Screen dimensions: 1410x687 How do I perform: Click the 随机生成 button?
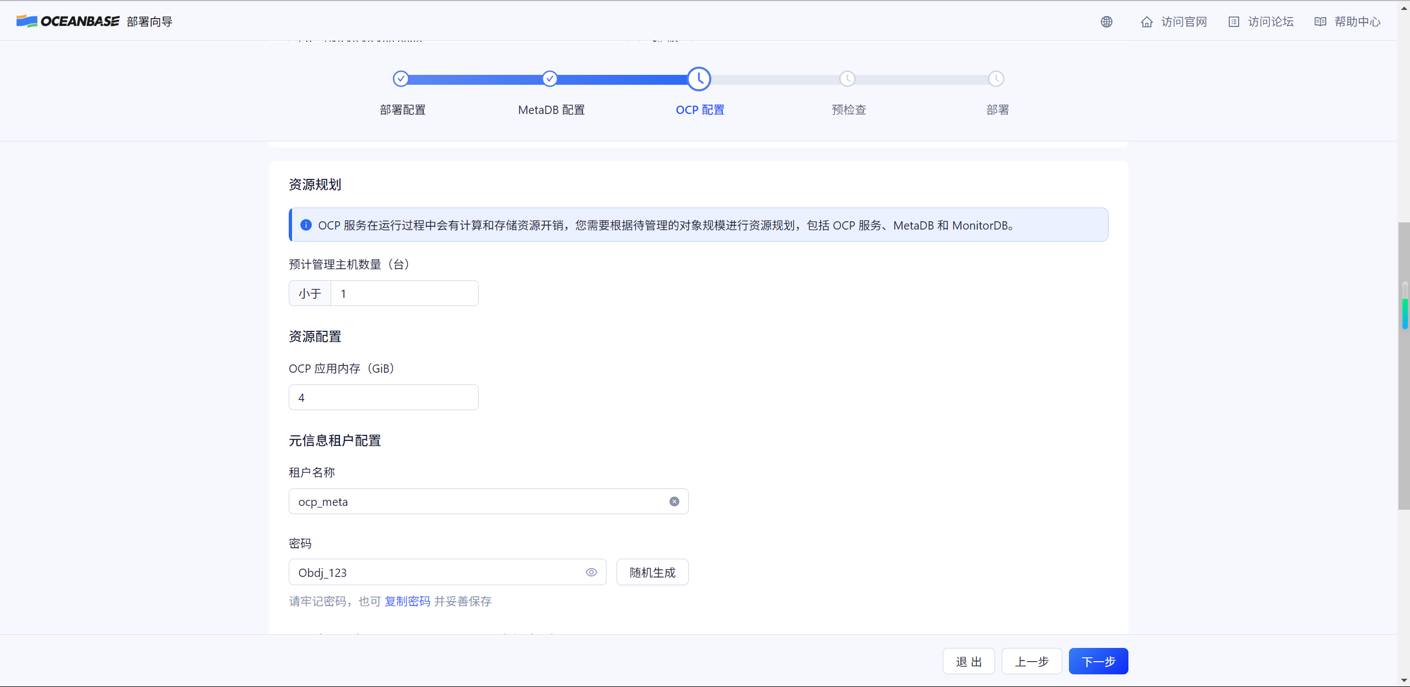pos(652,572)
